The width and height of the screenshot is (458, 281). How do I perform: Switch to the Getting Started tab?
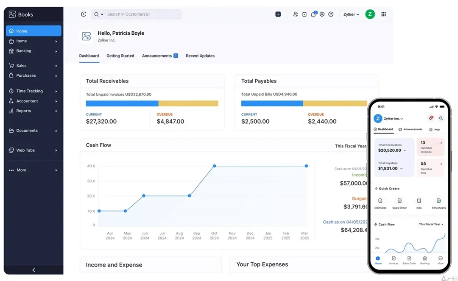coord(120,56)
